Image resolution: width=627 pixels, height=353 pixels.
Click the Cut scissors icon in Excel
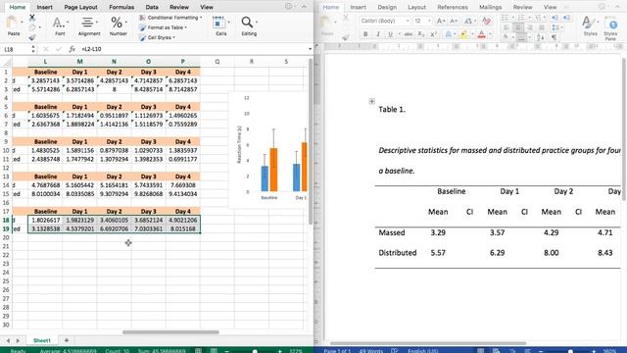point(32,18)
